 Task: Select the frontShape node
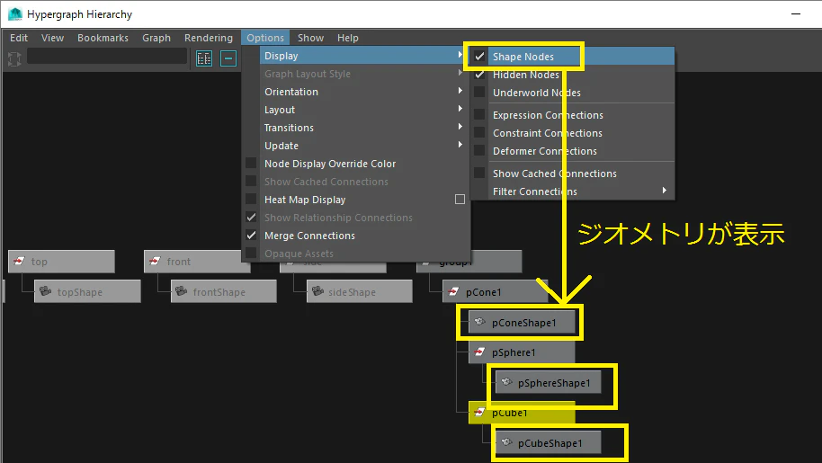(x=224, y=291)
